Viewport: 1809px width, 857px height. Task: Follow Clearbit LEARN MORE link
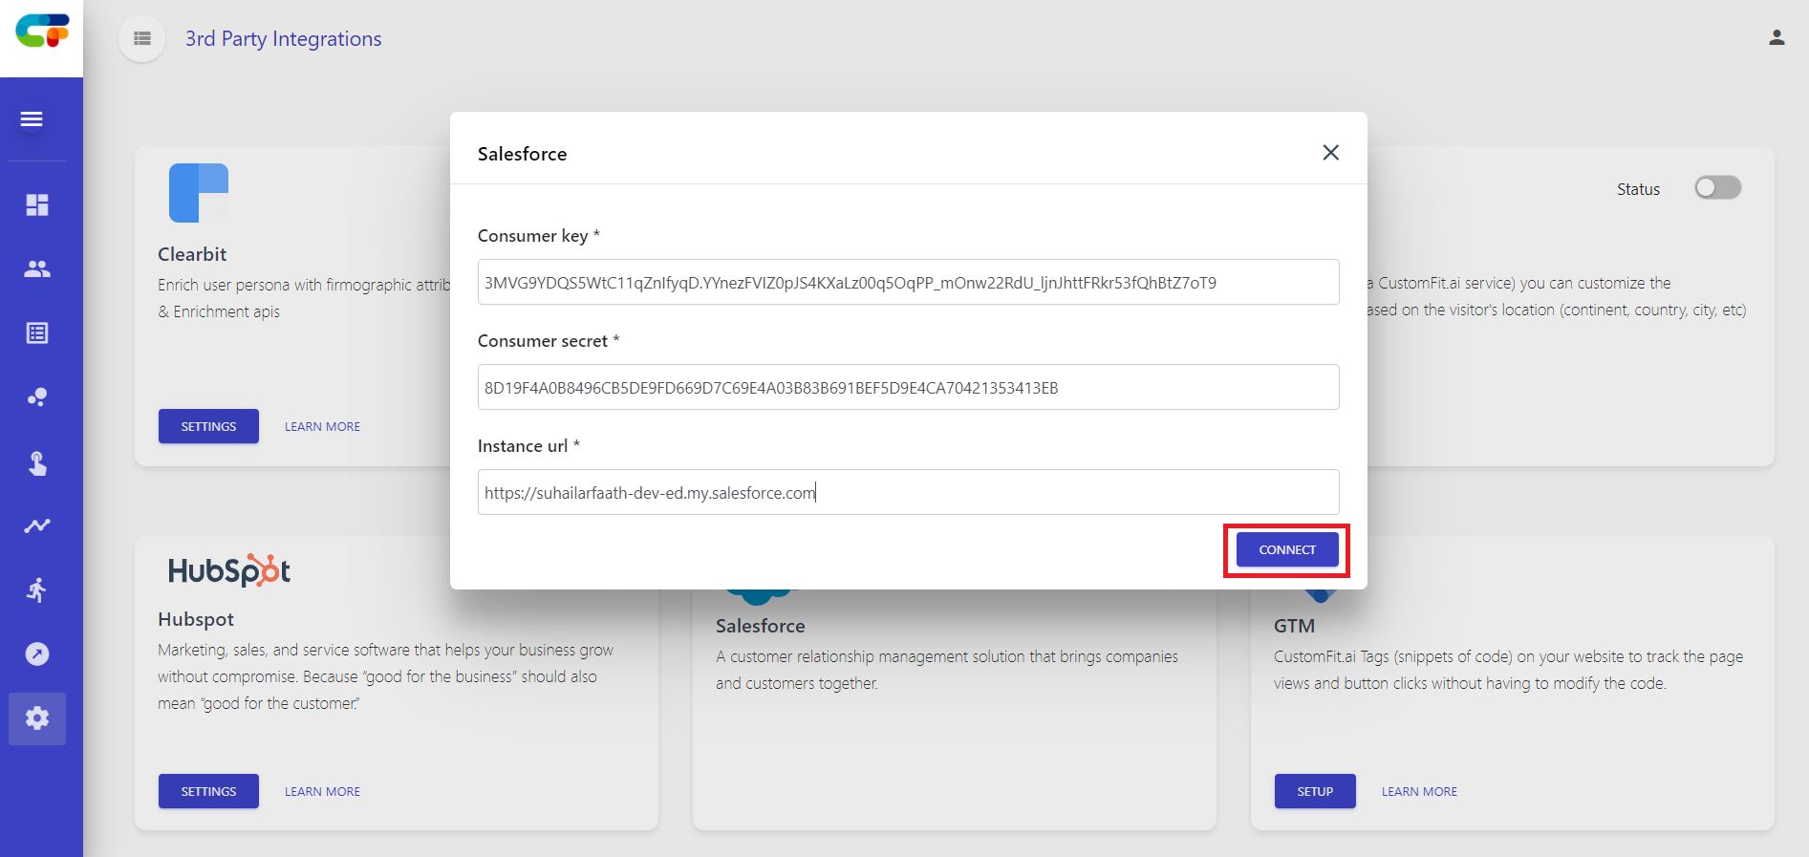click(x=322, y=426)
